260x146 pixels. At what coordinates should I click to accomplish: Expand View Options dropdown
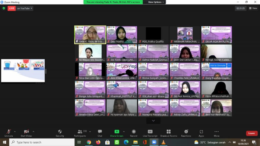(156, 2)
